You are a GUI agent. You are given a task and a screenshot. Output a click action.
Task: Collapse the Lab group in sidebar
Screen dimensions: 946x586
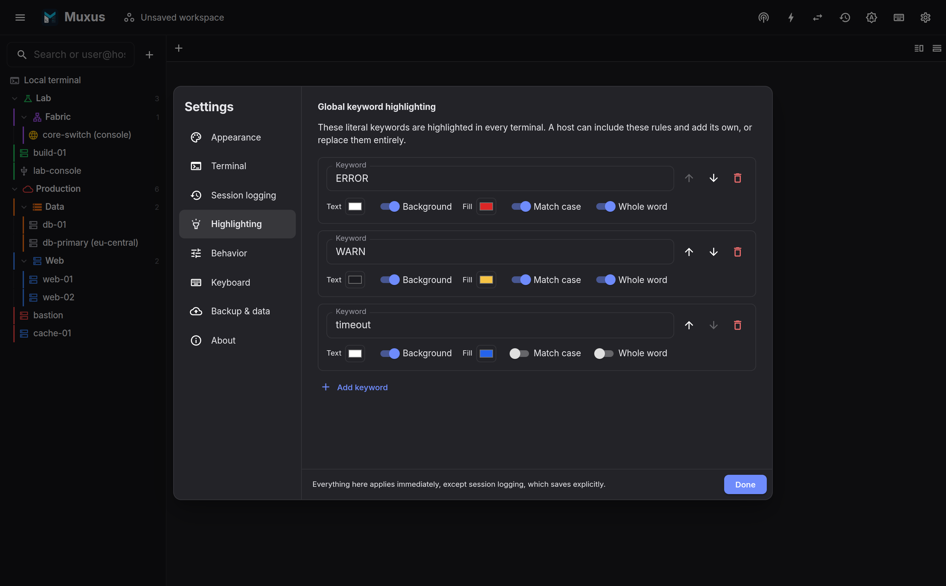pos(15,99)
